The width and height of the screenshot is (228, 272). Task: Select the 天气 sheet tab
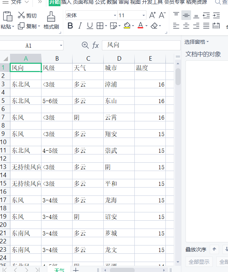click(x=59, y=270)
